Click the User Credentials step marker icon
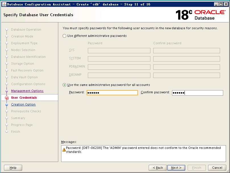 point(7,98)
